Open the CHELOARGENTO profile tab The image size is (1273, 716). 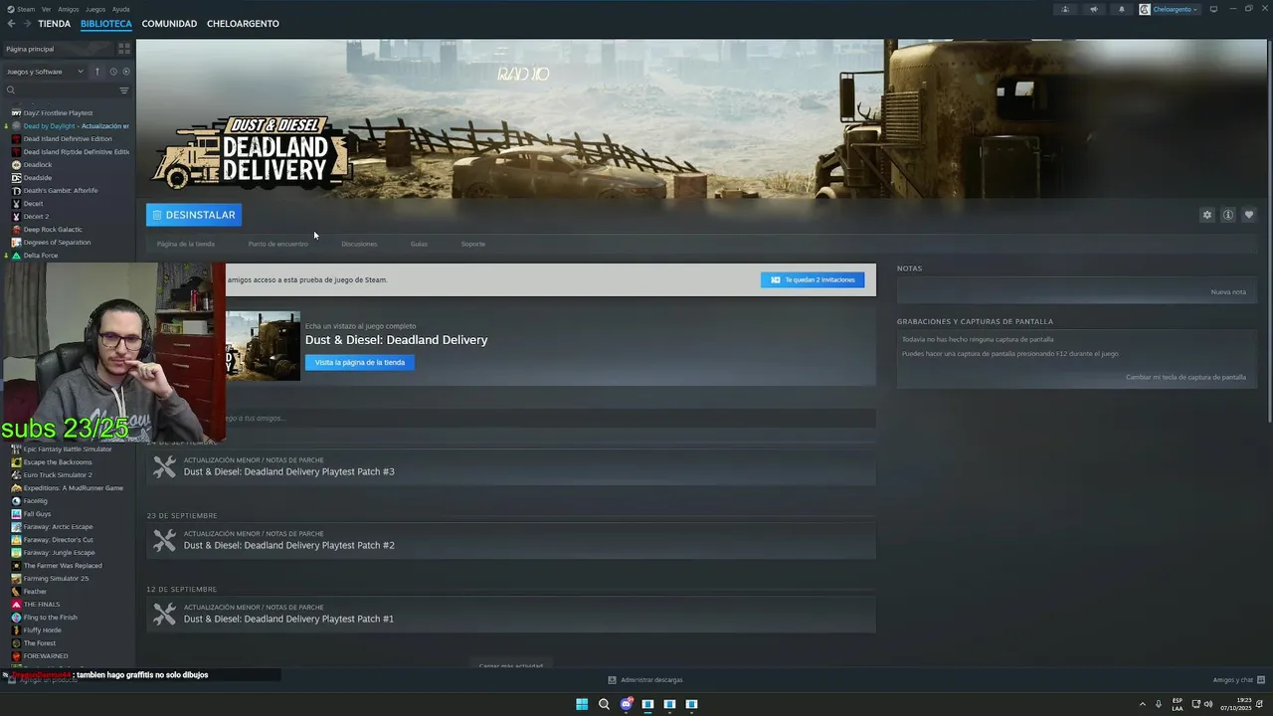tap(243, 24)
